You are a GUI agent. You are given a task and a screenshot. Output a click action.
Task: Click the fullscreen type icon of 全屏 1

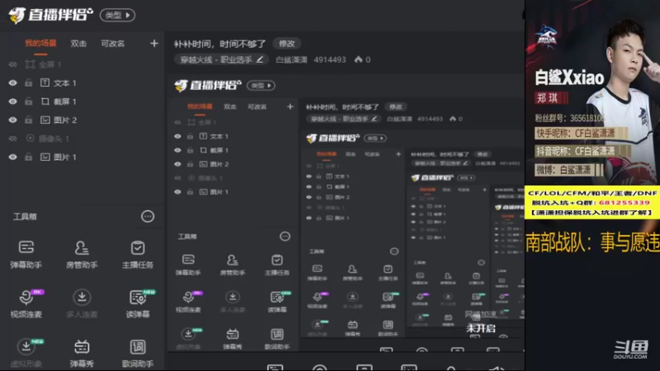30,64
